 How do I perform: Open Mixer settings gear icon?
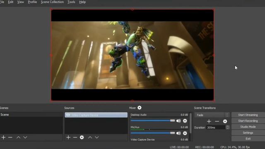(x=140, y=108)
